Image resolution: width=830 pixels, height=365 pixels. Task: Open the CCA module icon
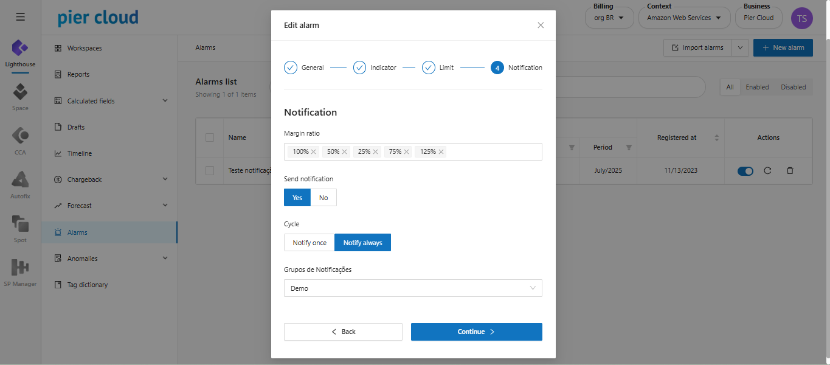[x=20, y=136]
